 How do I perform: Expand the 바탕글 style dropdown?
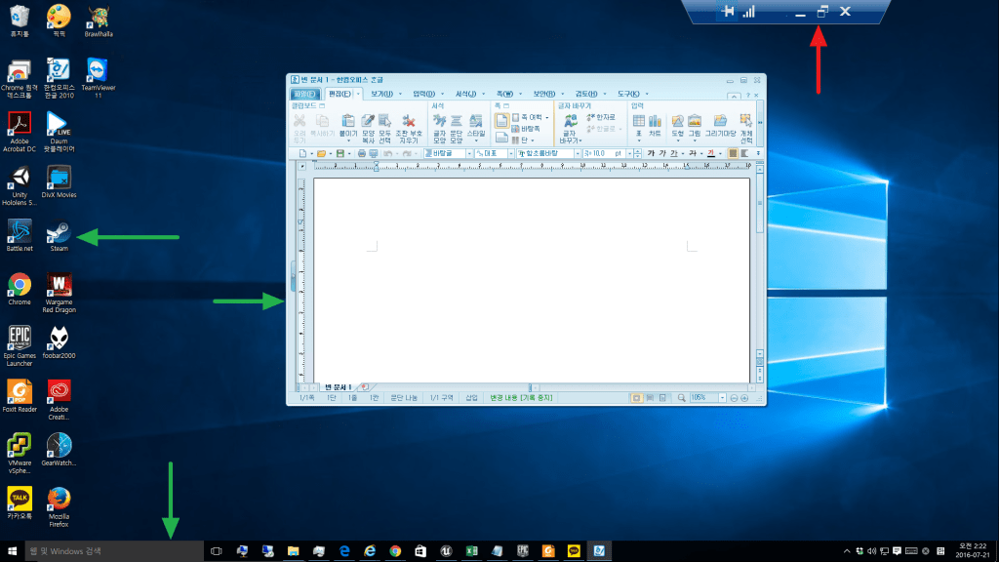coord(467,153)
